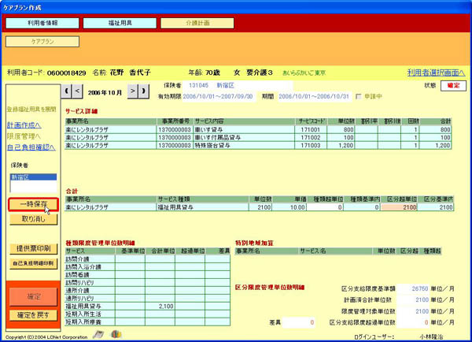Click the 通所介護 row
The width and height of the screenshot is (472, 342).
[x=148, y=291]
